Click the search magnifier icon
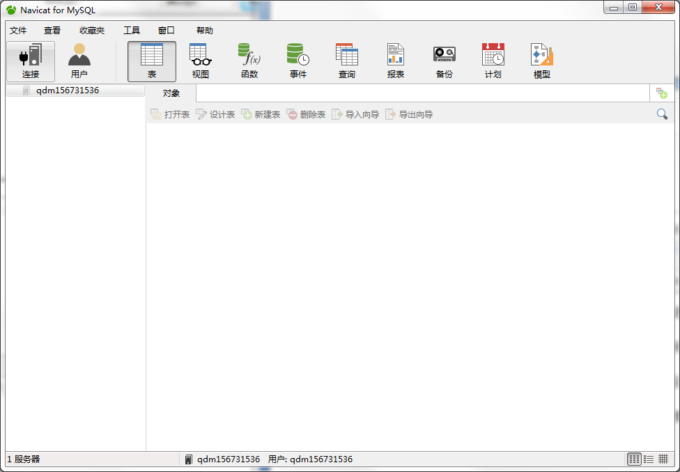Viewport: 680px width, 472px height. [x=662, y=114]
